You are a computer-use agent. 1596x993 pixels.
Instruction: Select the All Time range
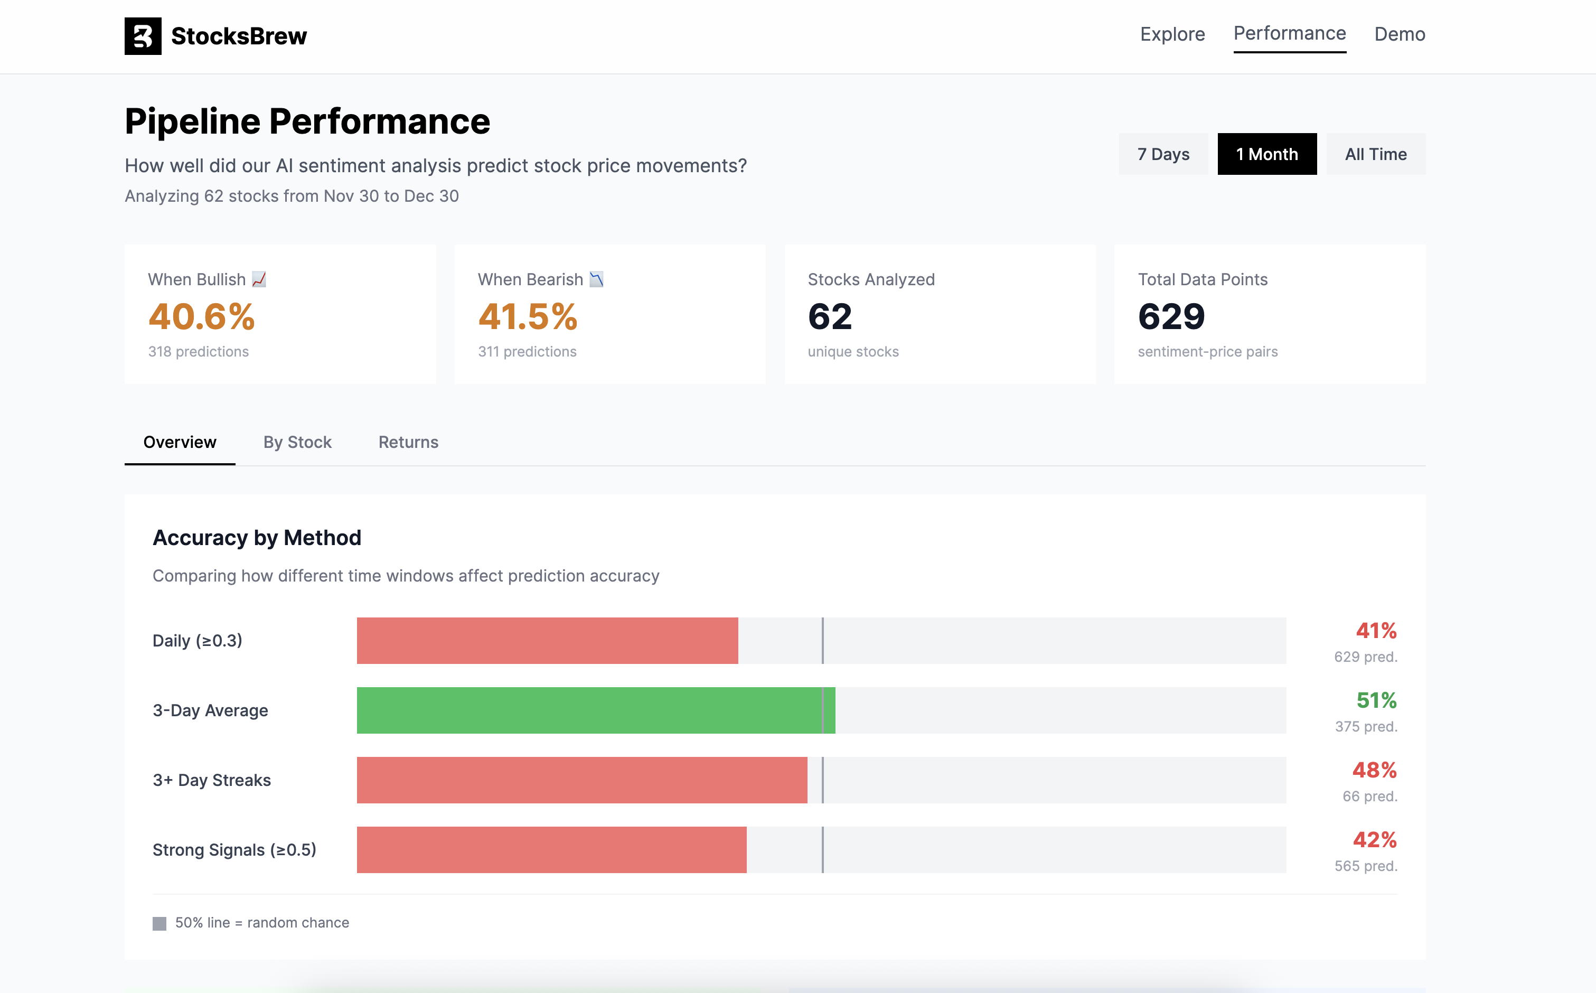tap(1375, 154)
